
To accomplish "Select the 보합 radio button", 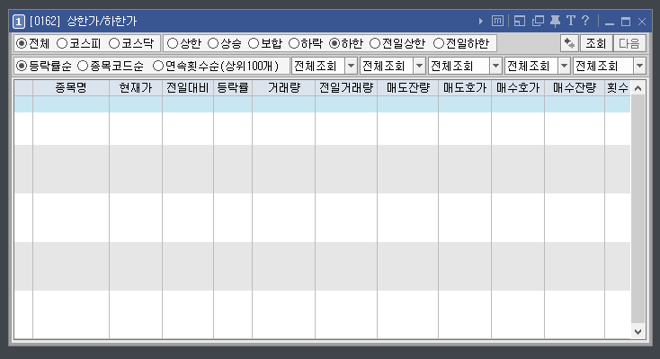I will point(254,43).
